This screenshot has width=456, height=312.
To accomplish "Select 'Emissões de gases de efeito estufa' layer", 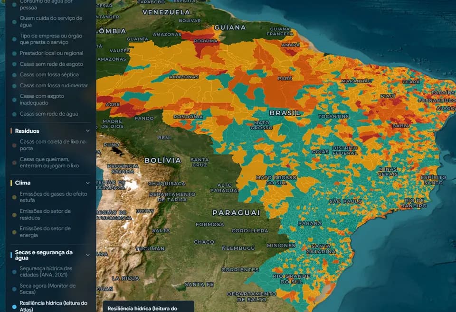I will coord(49,197).
